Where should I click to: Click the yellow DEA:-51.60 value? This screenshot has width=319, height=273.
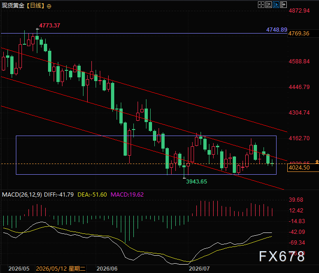point(92,195)
